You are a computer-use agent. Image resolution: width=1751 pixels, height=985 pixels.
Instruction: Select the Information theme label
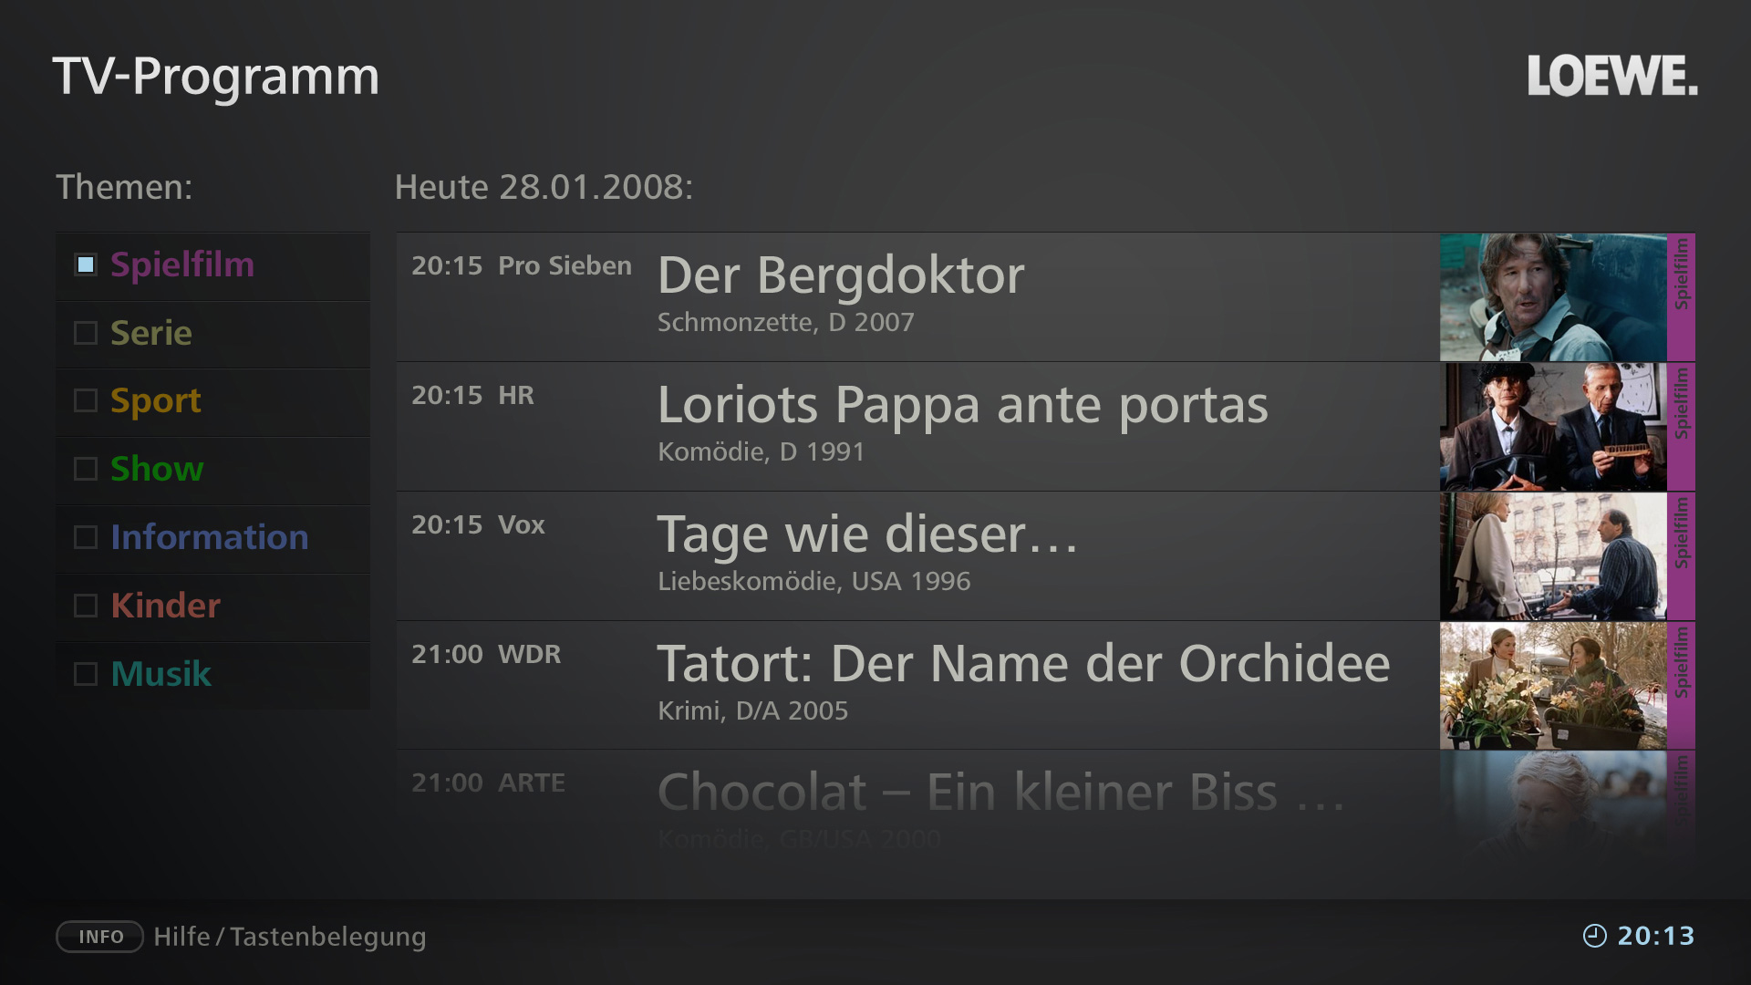point(209,537)
